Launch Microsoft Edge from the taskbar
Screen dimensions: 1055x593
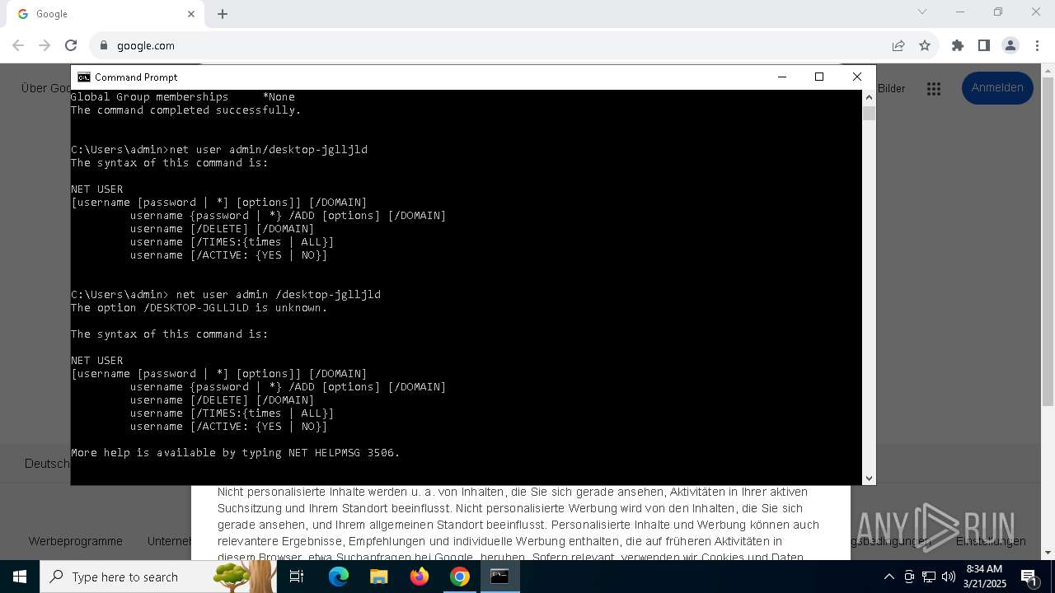pyautogui.click(x=339, y=577)
